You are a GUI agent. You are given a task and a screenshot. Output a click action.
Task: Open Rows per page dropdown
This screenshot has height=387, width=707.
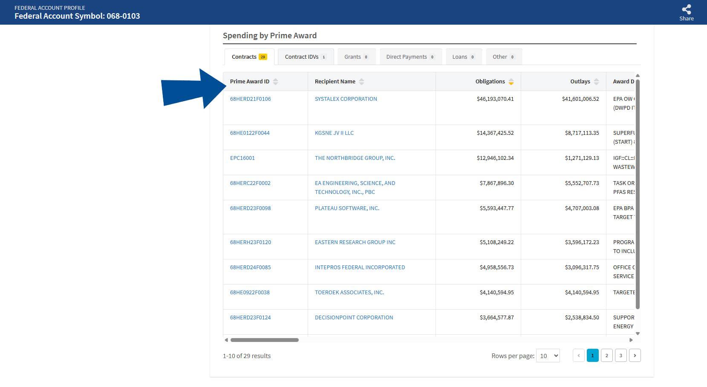click(548, 356)
